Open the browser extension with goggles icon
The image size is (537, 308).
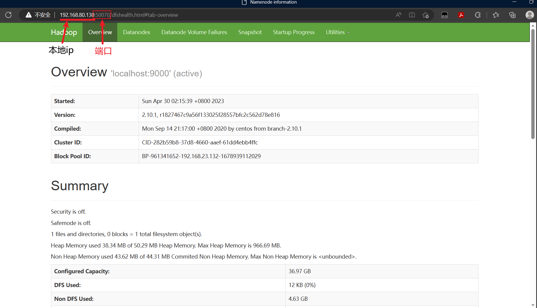[445, 15]
